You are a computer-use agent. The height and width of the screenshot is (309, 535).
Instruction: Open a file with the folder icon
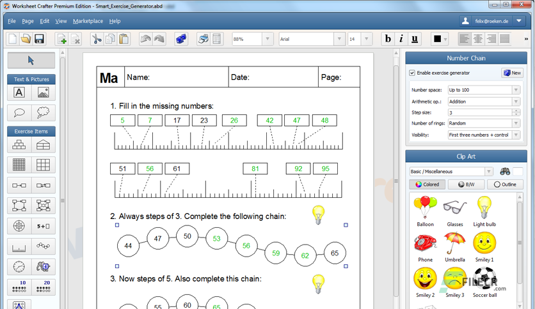pyautogui.click(x=26, y=39)
